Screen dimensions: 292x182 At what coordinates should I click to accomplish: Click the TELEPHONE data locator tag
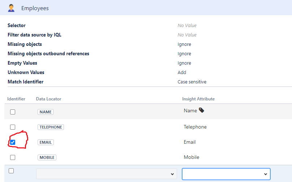click(51, 127)
